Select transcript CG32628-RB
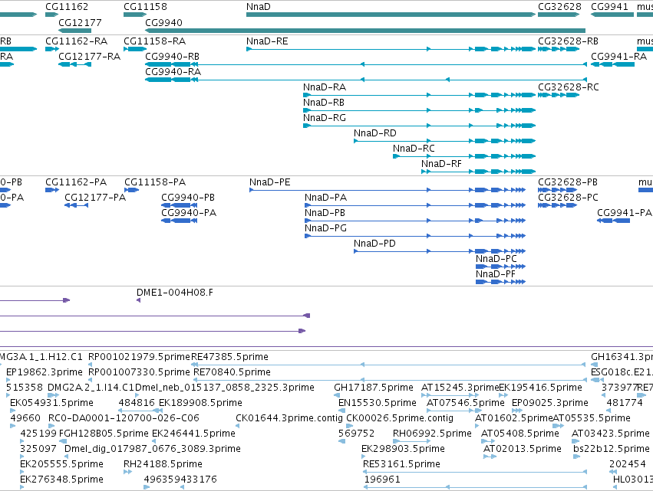 click(559, 49)
